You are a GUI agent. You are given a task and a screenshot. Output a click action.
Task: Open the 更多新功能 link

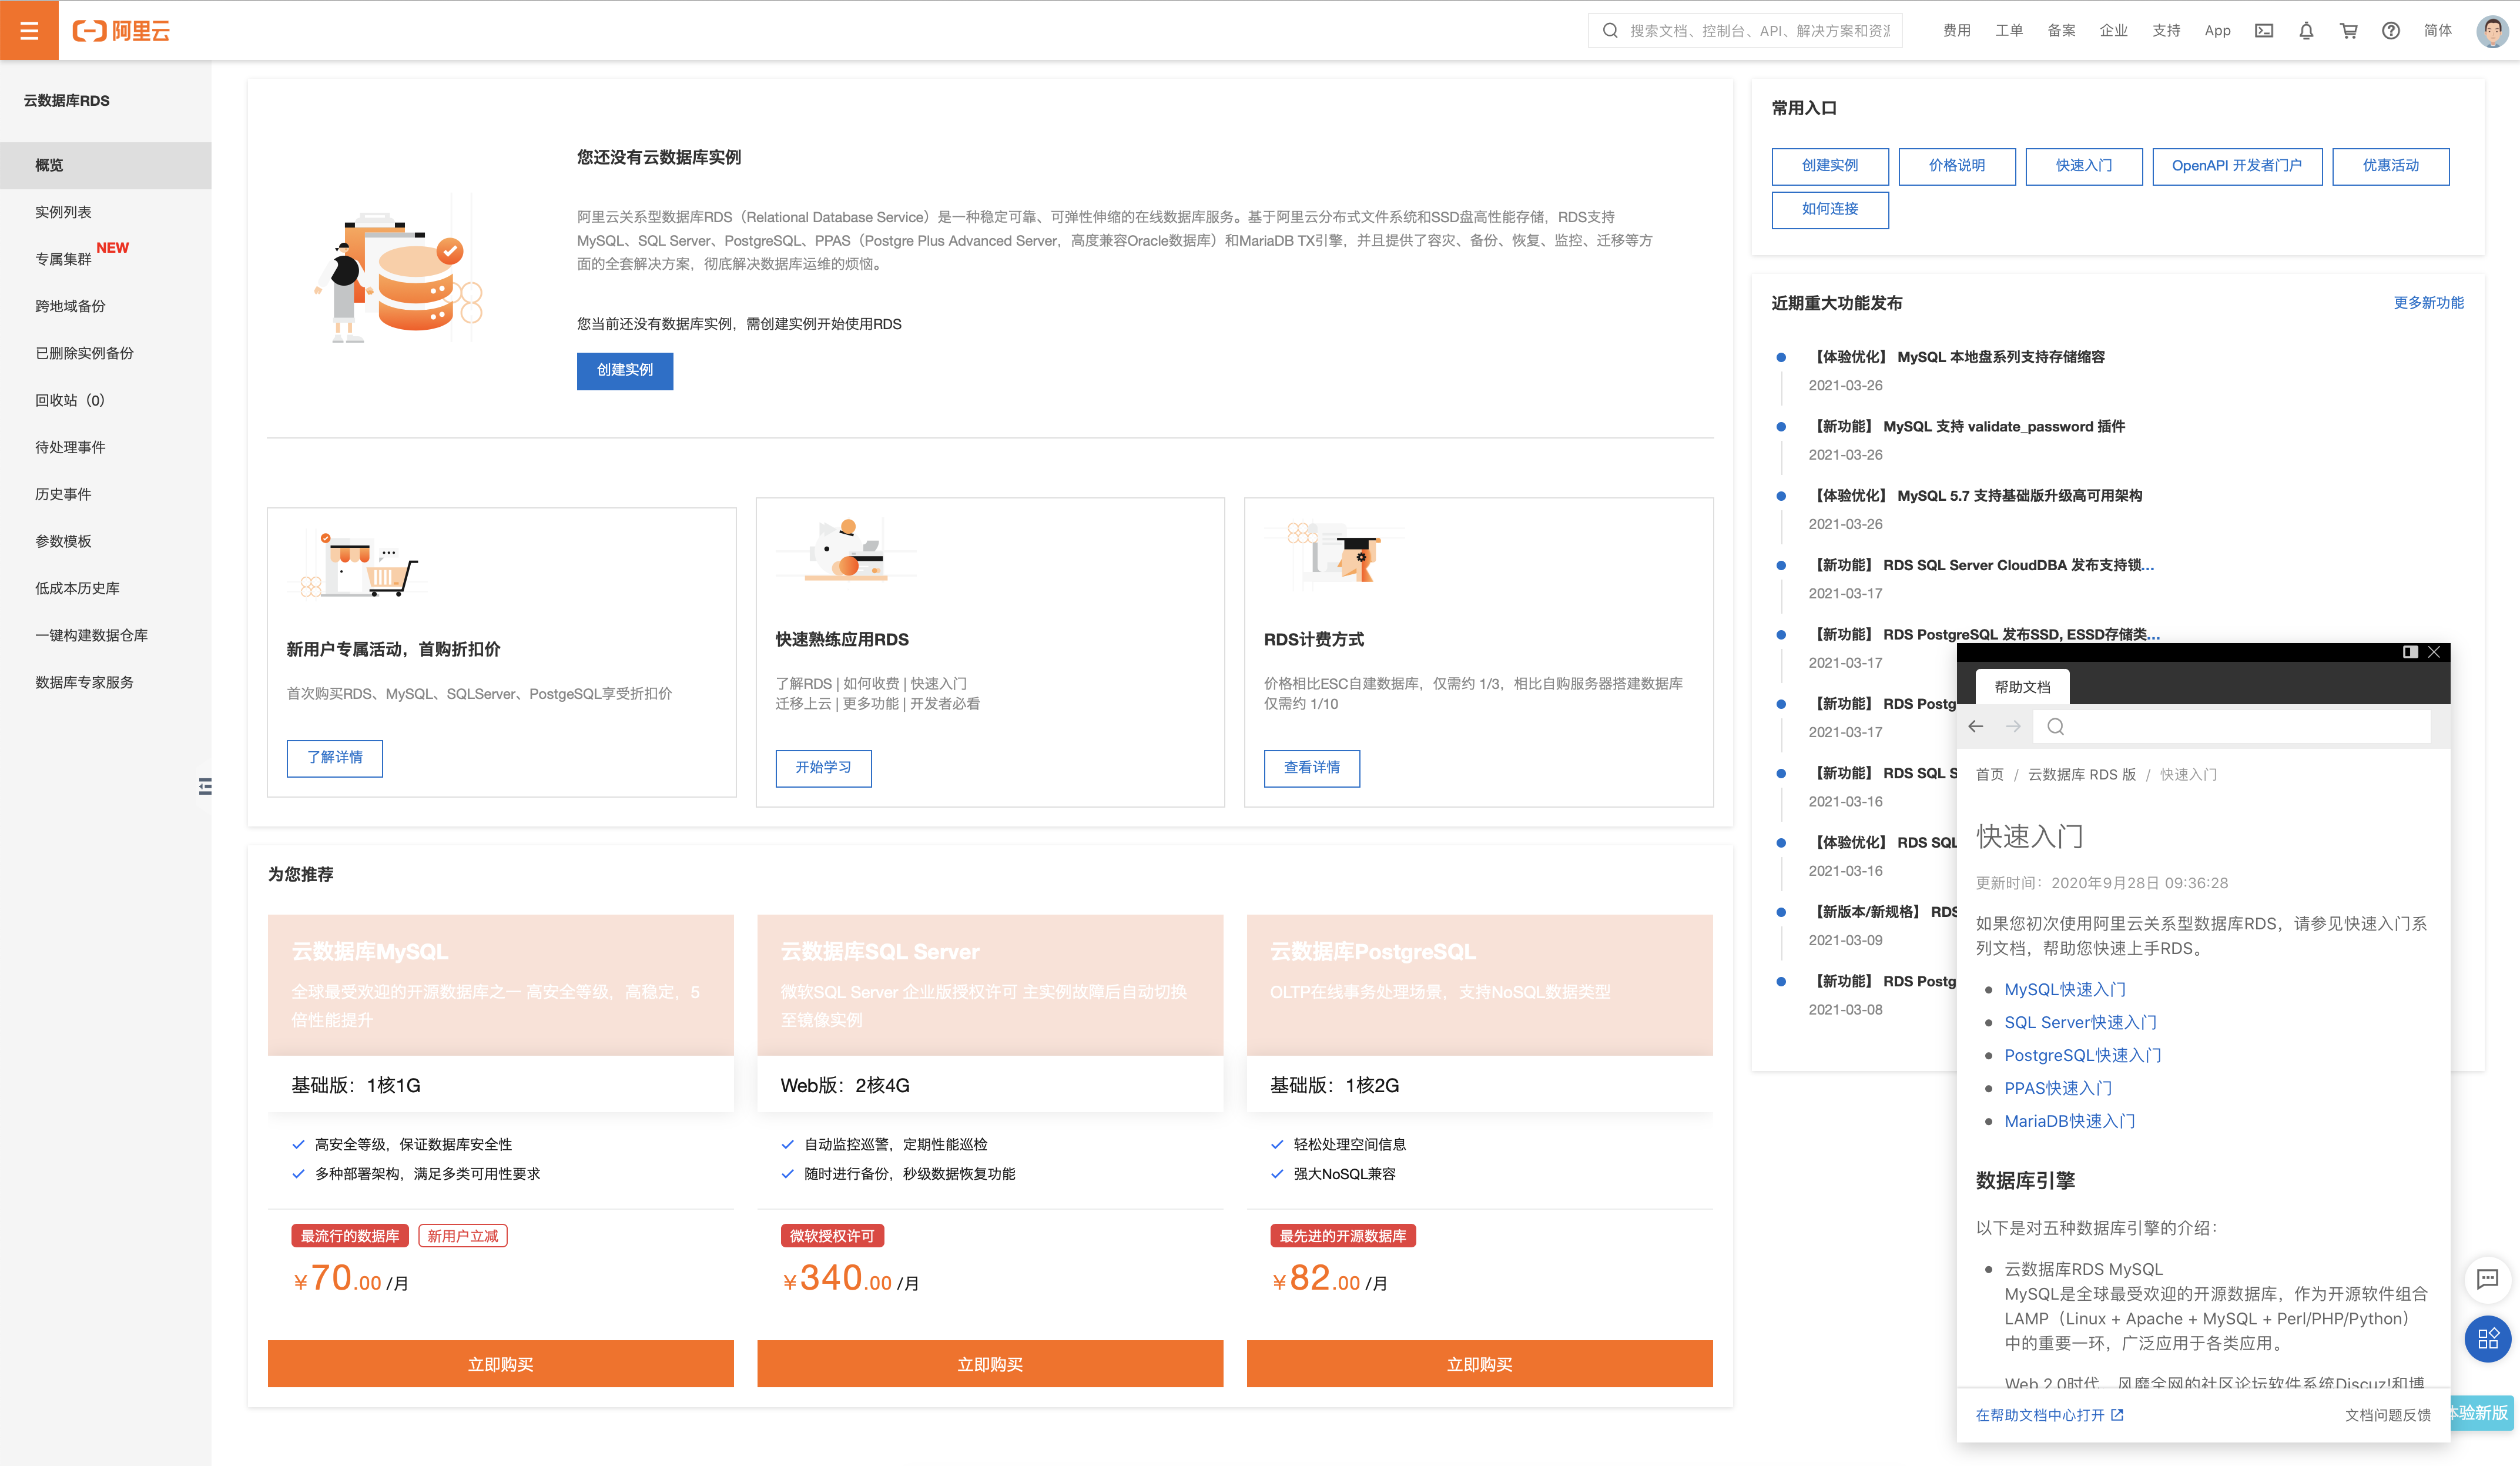click(x=2428, y=303)
